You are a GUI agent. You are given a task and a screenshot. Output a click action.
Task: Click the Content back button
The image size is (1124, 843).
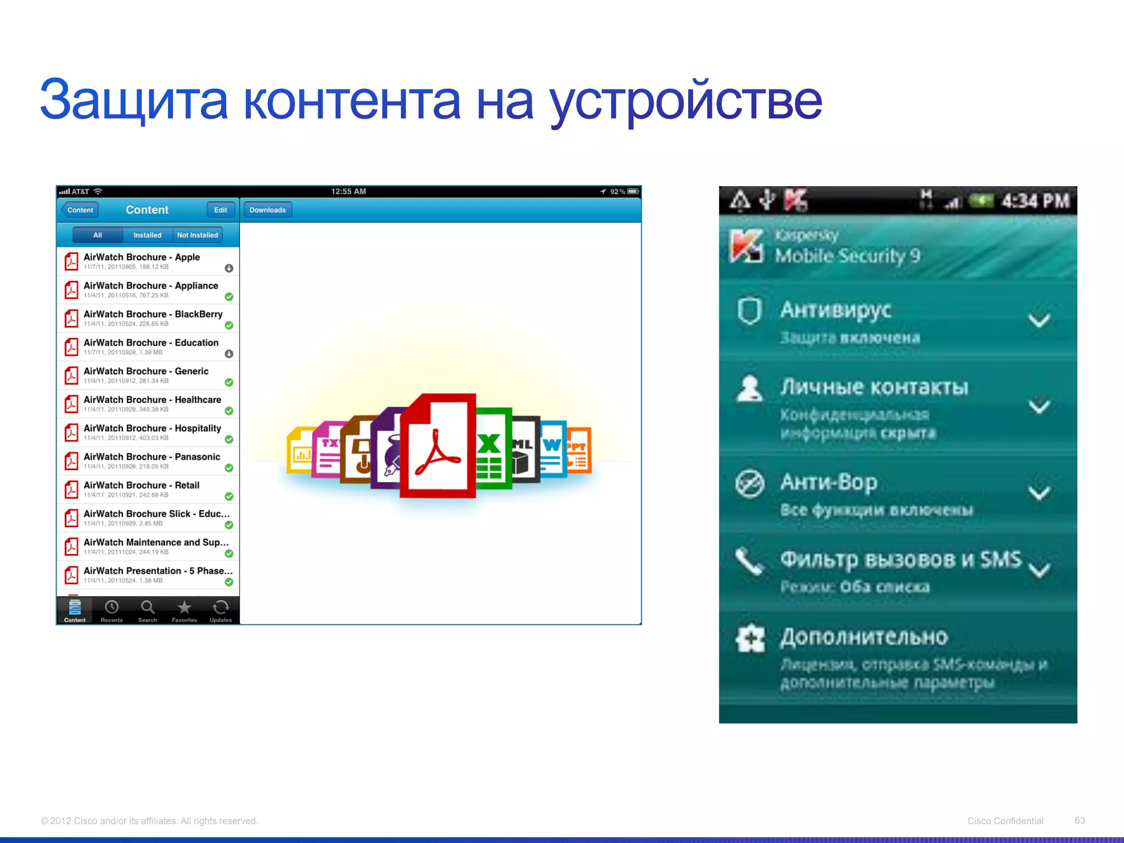(x=80, y=210)
